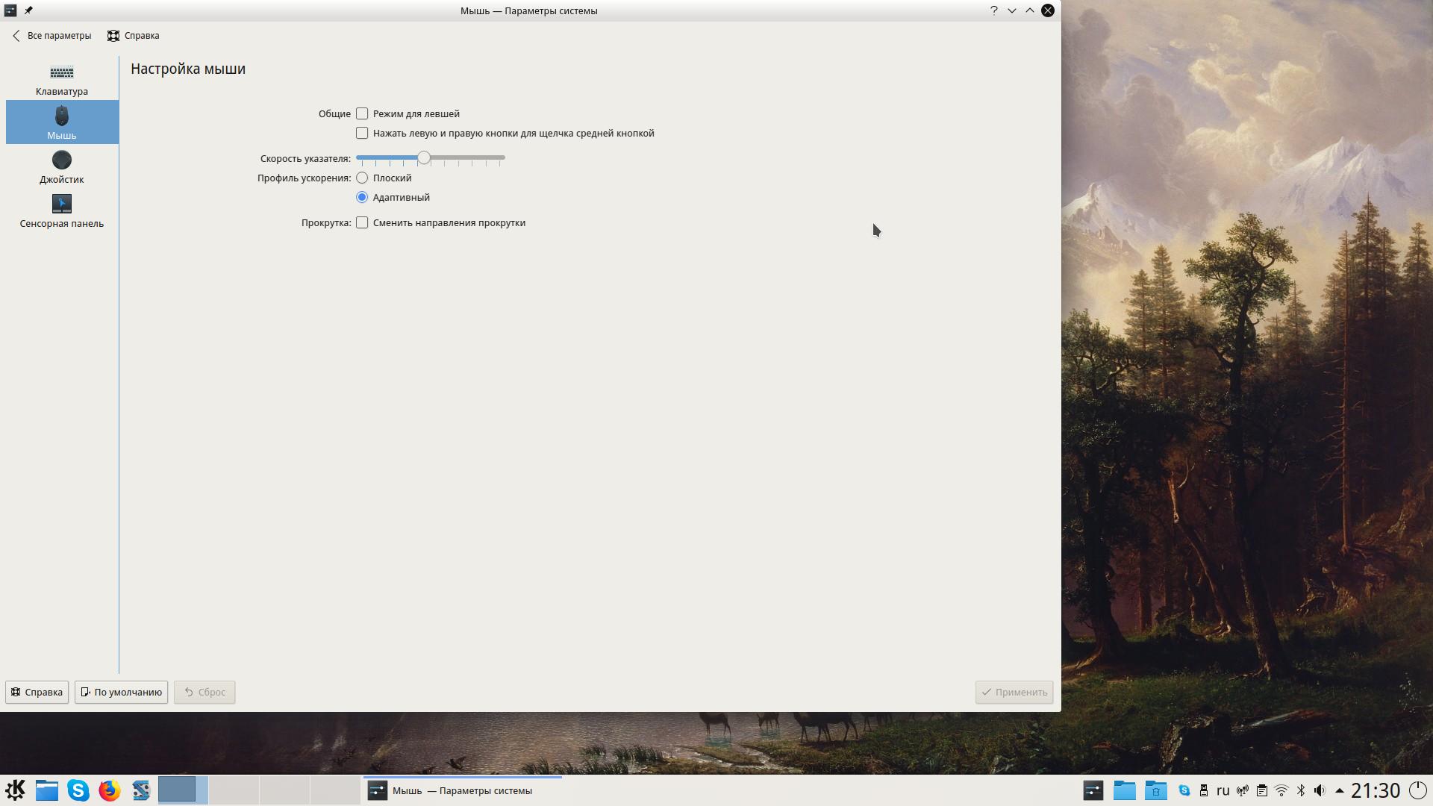Open the volume tray icon
The width and height of the screenshot is (1433, 806).
coord(1320,790)
